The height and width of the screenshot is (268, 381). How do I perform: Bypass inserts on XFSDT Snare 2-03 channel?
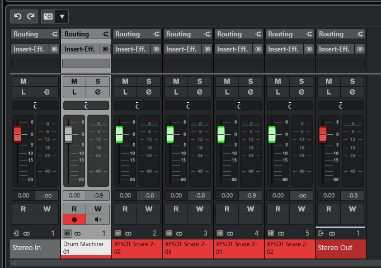207,49
